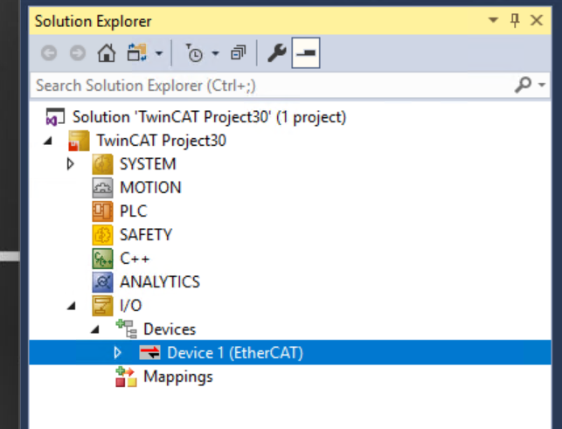Screen dimensions: 562x429
Task: Collapse the TwinCAT Project30 node
Action: coord(48,141)
